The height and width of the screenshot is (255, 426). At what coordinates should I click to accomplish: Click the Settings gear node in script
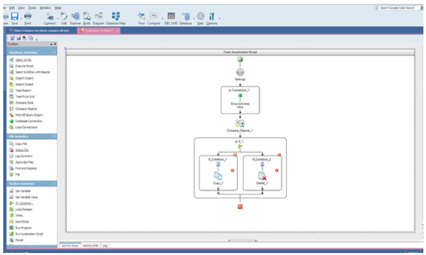[240, 72]
